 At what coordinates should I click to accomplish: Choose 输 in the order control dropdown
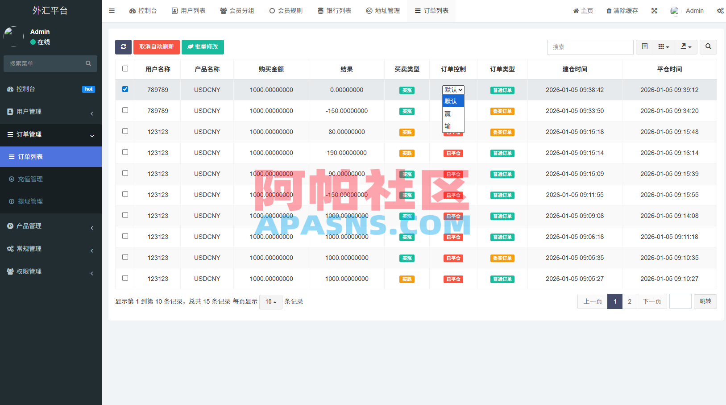click(x=453, y=126)
